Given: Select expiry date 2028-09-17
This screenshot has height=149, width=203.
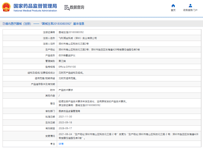Looking at the screenshot, I should coord(65,128).
